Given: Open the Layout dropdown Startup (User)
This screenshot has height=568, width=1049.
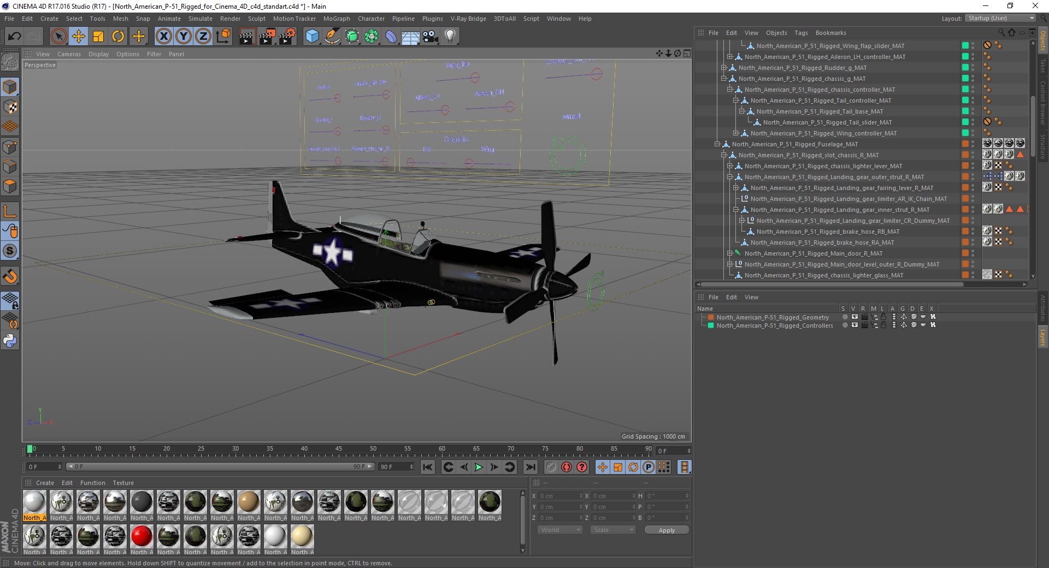Looking at the screenshot, I should [1000, 18].
